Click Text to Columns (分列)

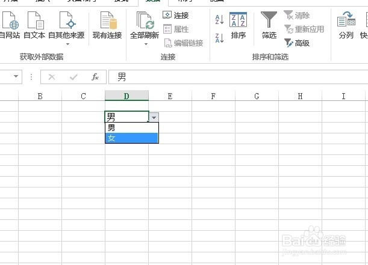346,25
